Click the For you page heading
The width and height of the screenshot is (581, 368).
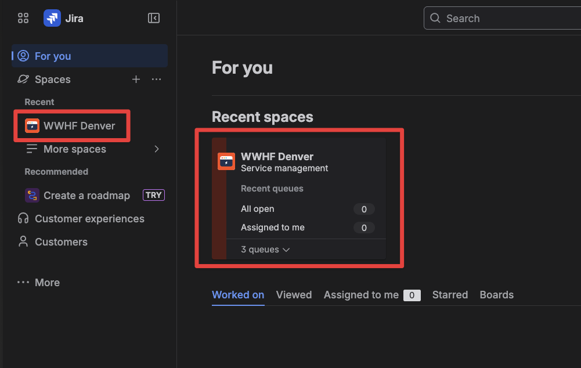click(x=242, y=68)
